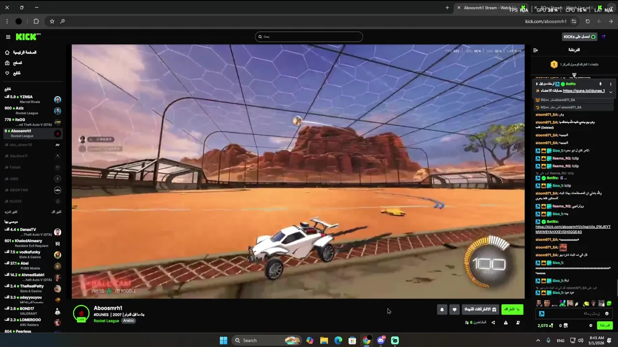This screenshot has width=618, height=347.
Task: Open the chat shop icon
Action: click(565, 326)
